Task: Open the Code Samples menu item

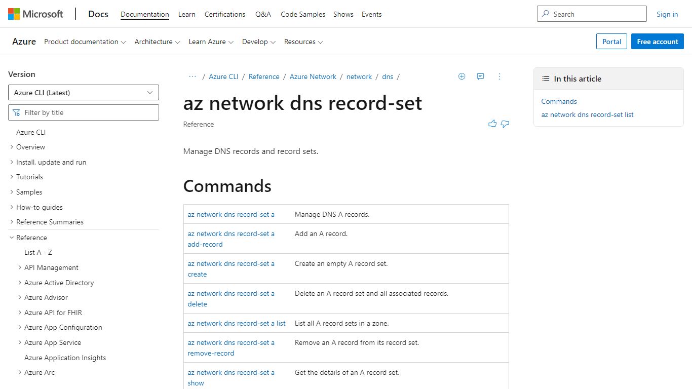Action: click(303, 14)
